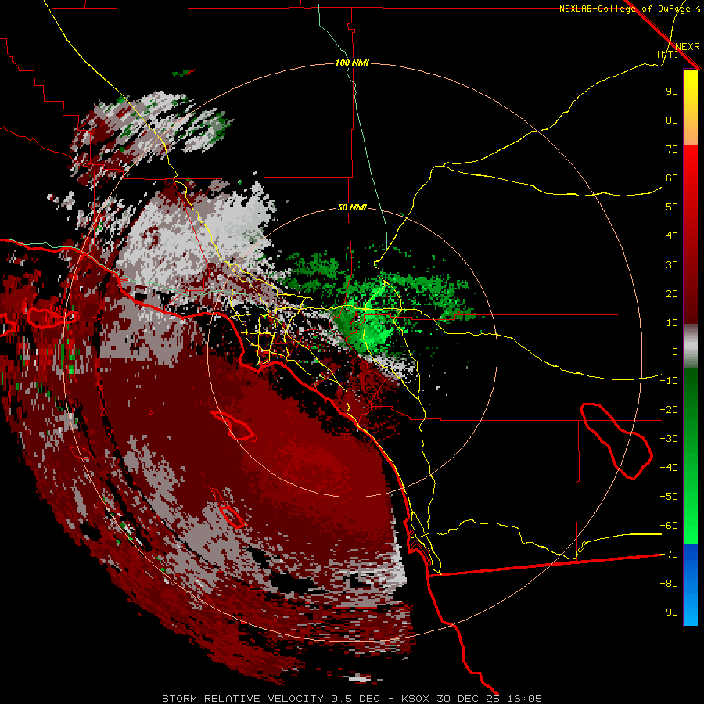Click the positive 80 scale value
This screenshot has height=704, width=704.
(x=672, y=120)
